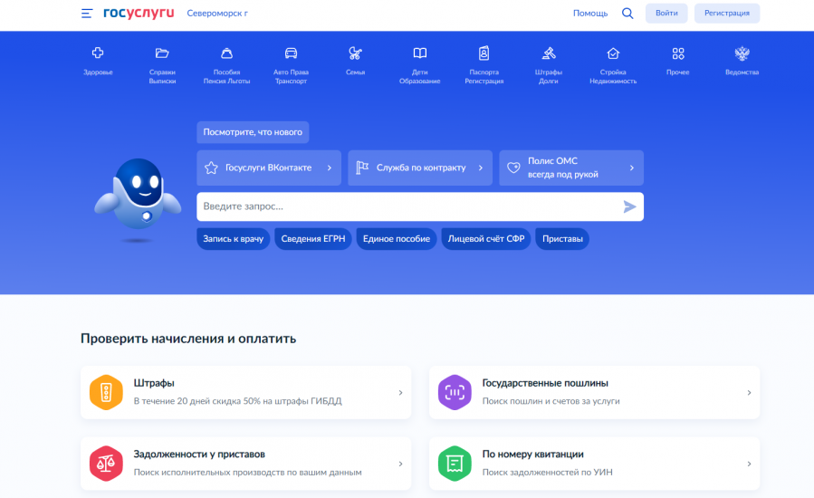Open the Штрафы Долги gavel icon
The image size is (814, 498).
pos(549,53)
